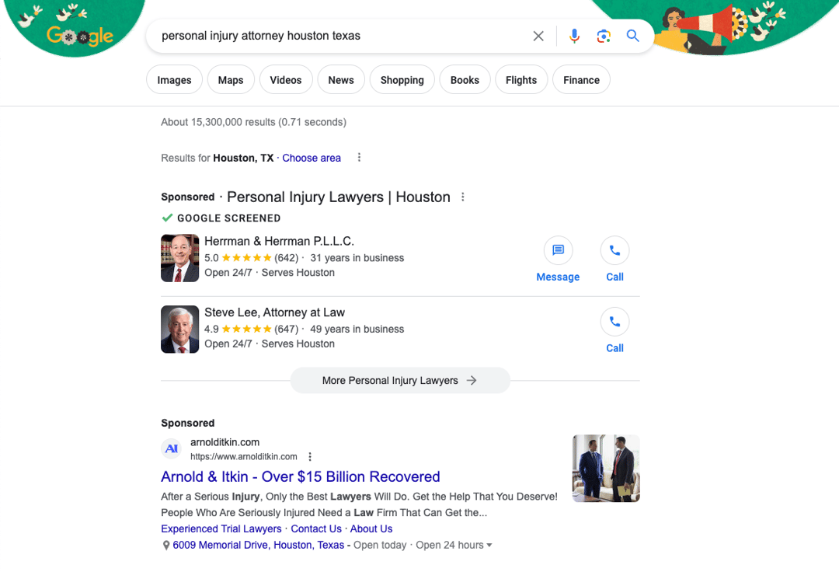Open Steve Lee, Attorney at Law listing

pos(274,312)
